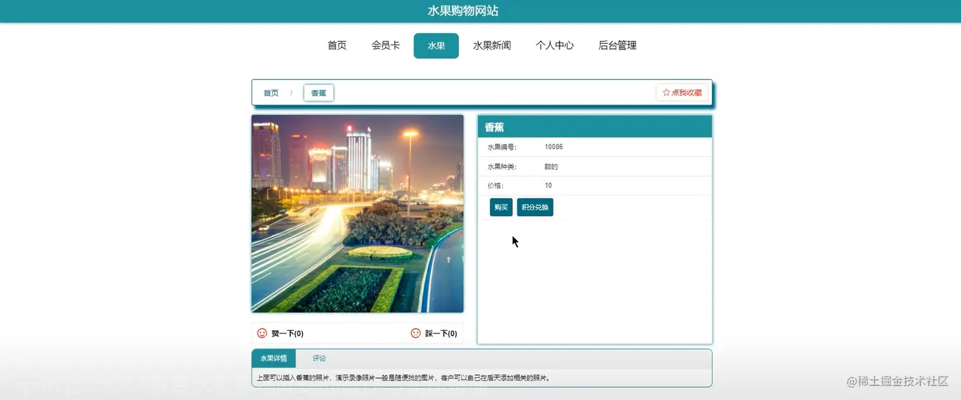
Task: Open 后台管理 from the navigation bar
Action: tap(618, 46)
